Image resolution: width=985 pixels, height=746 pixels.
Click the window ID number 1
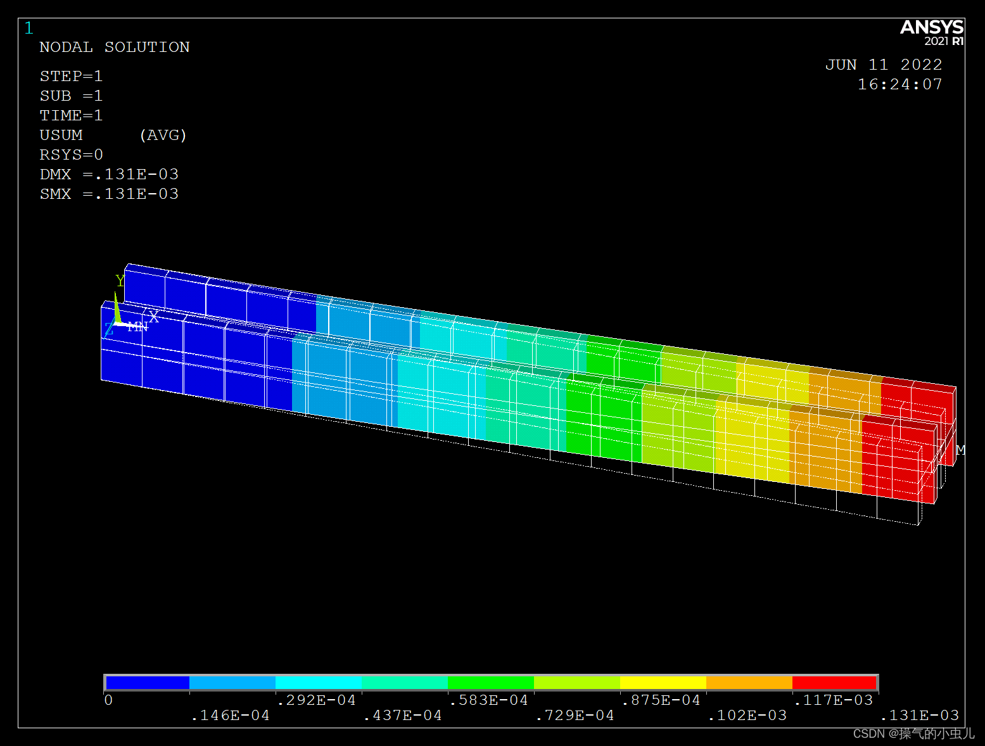pyautogui.click(x=29, y=28)
